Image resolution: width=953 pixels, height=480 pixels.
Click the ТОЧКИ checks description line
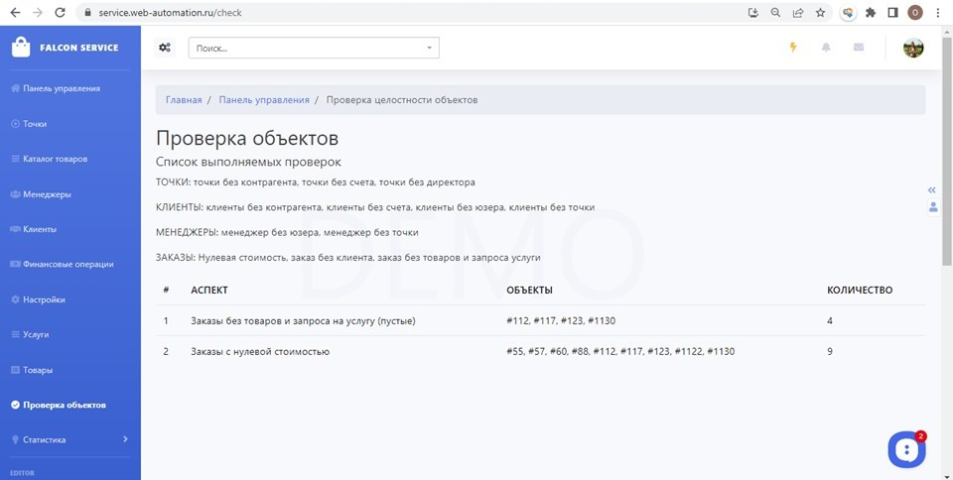point(316,182)
